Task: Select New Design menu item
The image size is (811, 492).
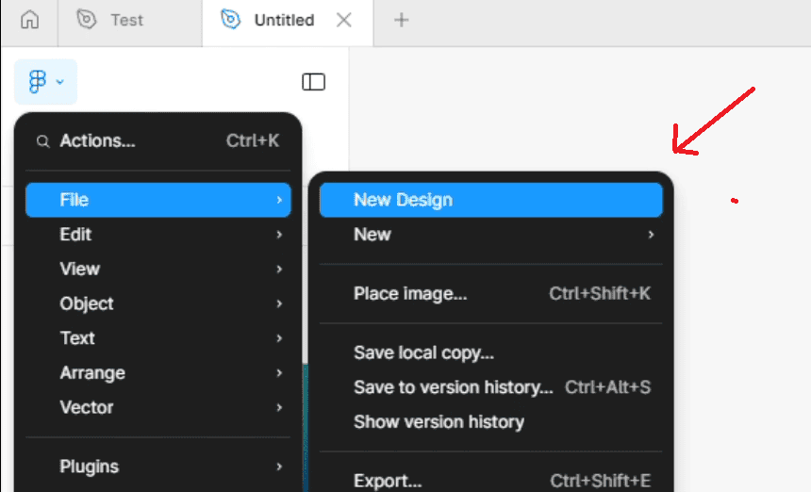Action: point(490,200)
